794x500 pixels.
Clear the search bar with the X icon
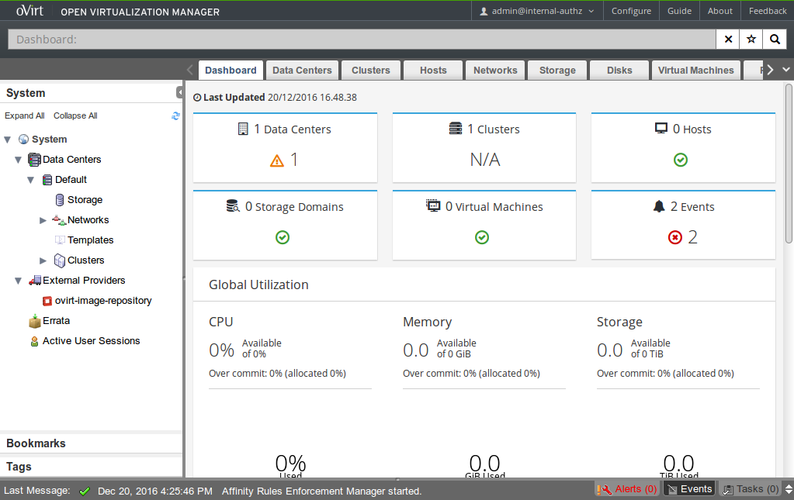[728, 40]
